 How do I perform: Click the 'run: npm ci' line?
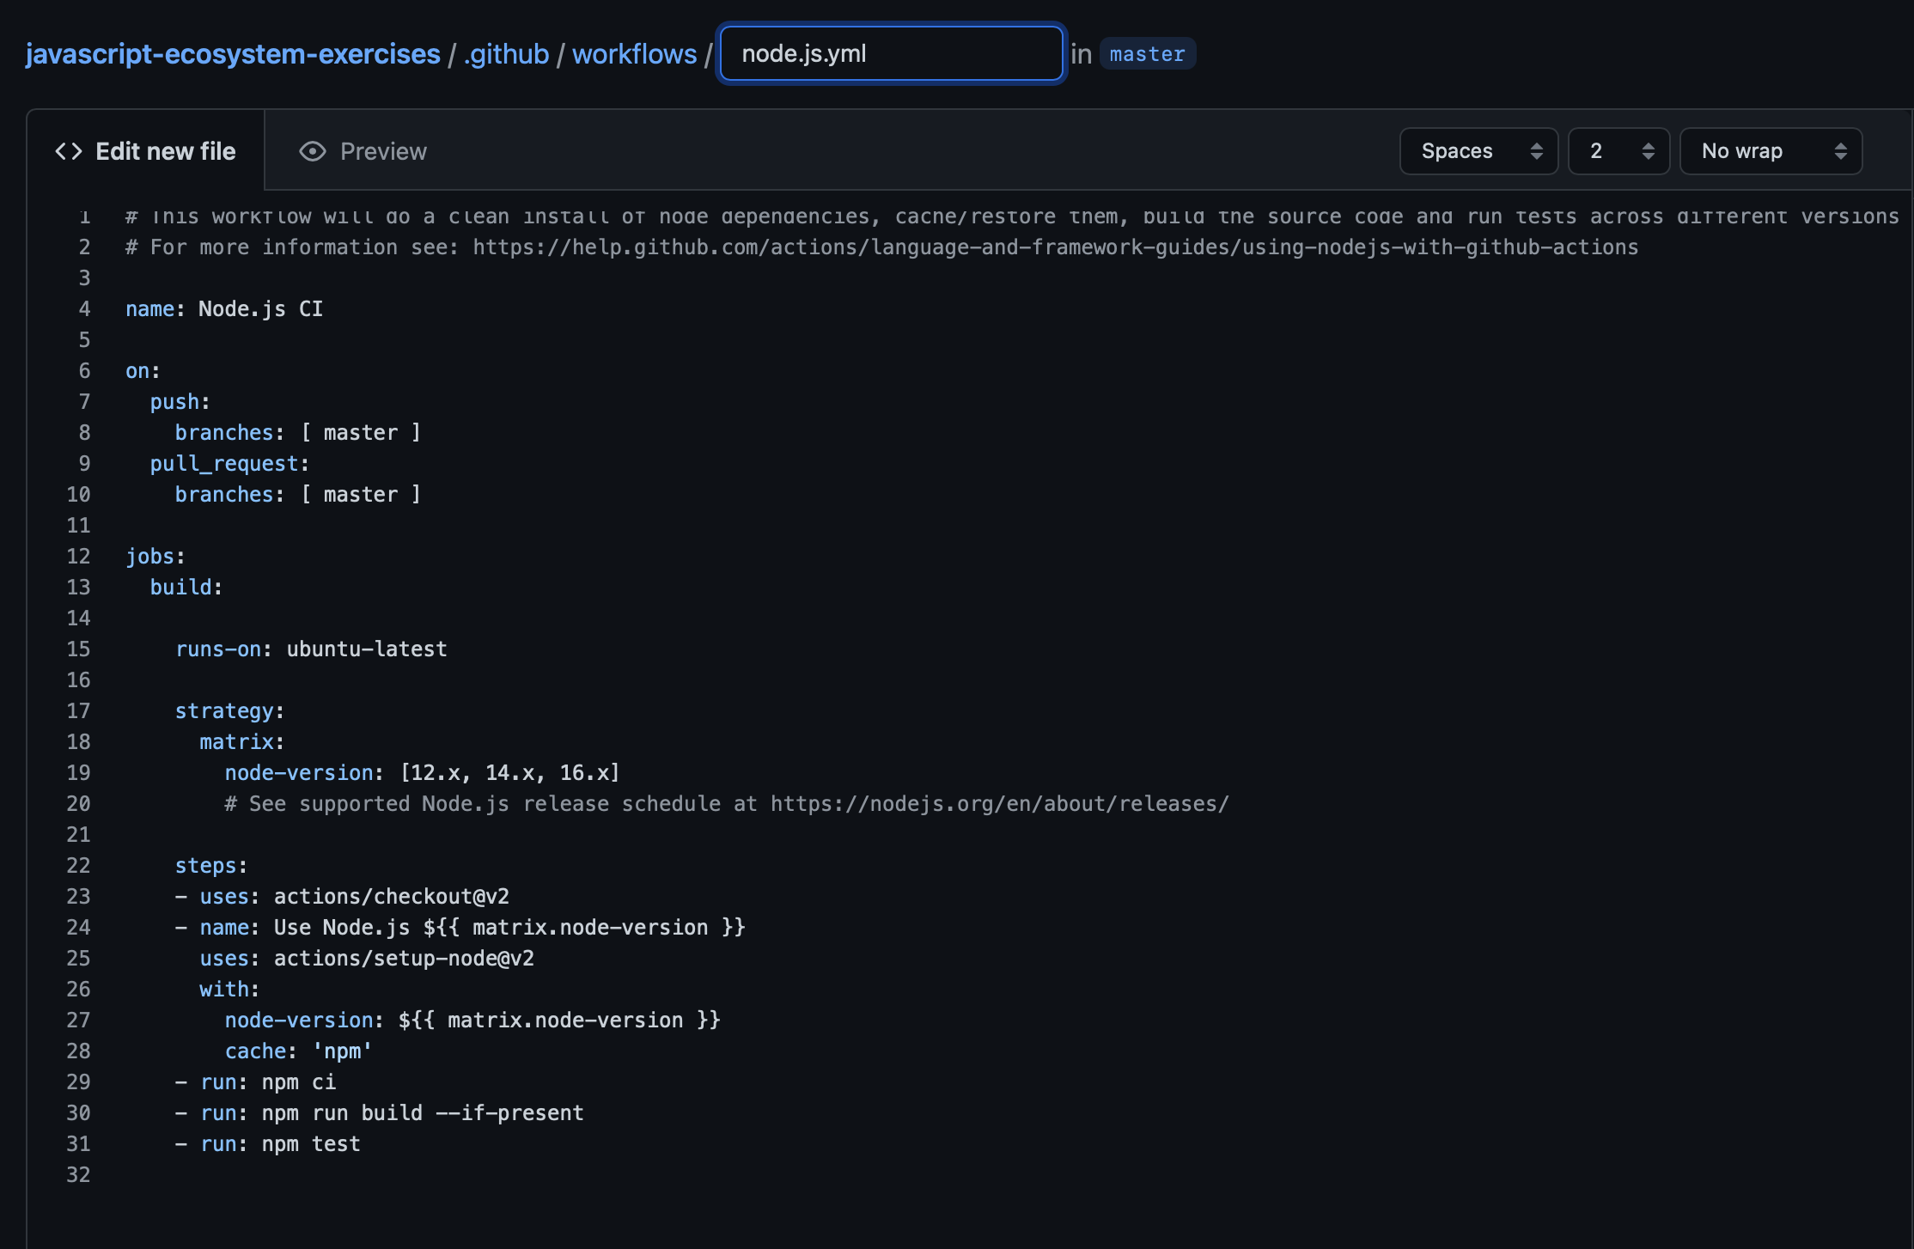[x=256, y=1082]
